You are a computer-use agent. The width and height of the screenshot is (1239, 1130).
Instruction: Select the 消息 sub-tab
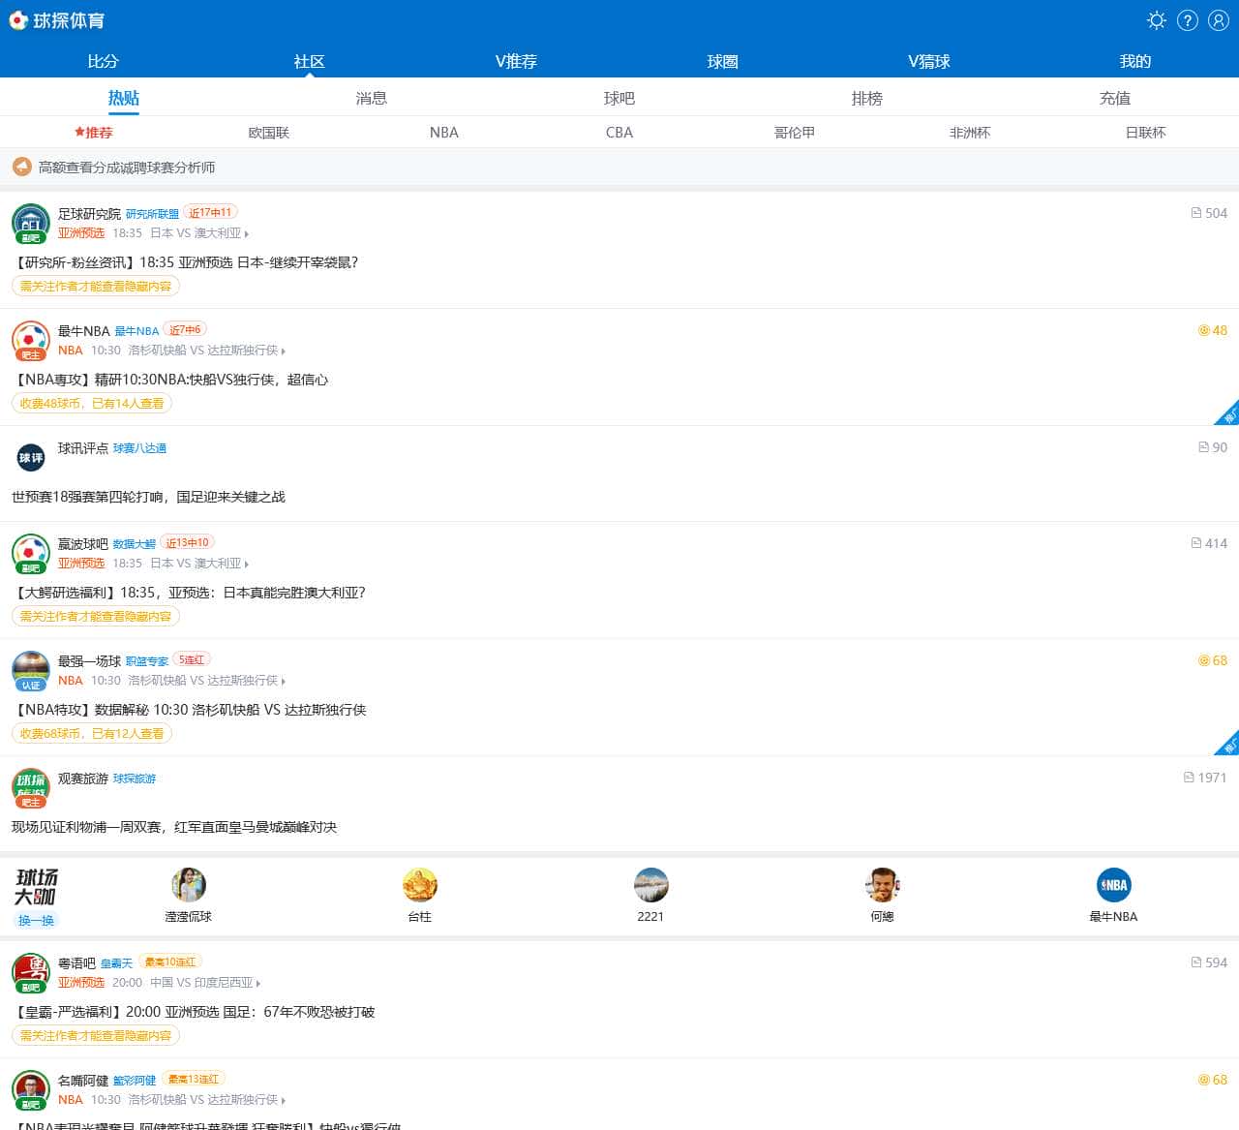pyautogui.click(x=372, y=98)
